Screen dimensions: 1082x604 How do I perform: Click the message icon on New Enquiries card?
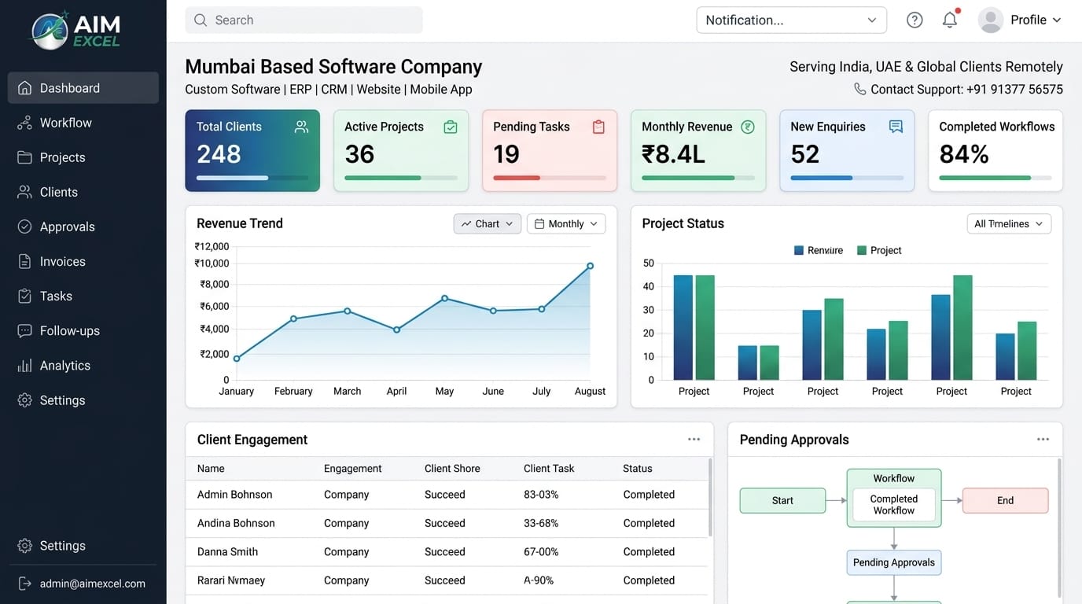coord(896,127)
